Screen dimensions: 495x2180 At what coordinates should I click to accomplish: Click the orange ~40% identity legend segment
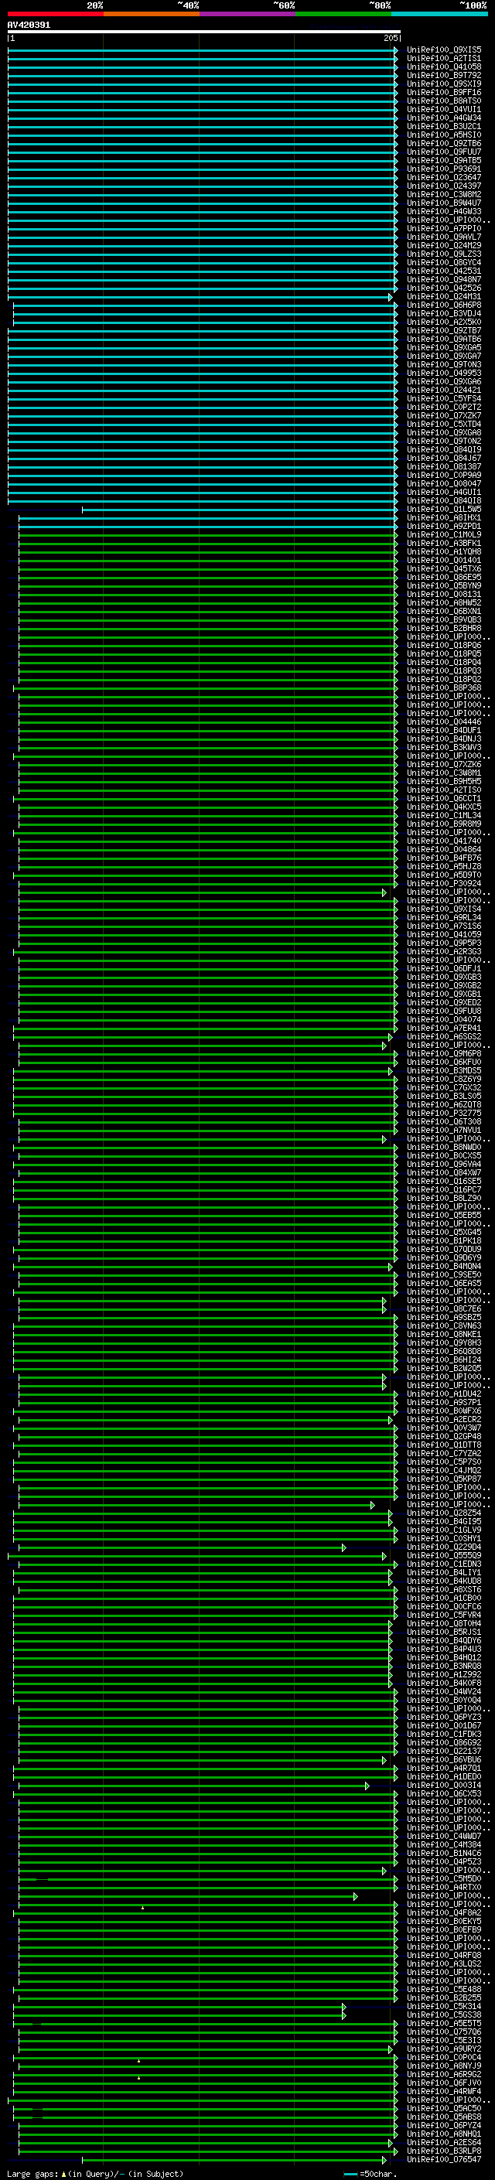click(151, 14)
